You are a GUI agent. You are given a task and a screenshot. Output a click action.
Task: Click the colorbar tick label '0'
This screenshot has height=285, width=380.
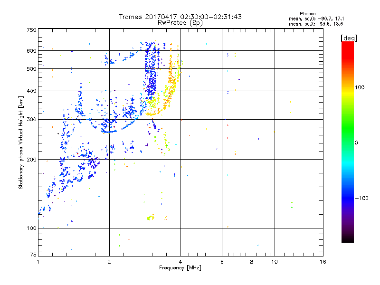click(356, 143)
